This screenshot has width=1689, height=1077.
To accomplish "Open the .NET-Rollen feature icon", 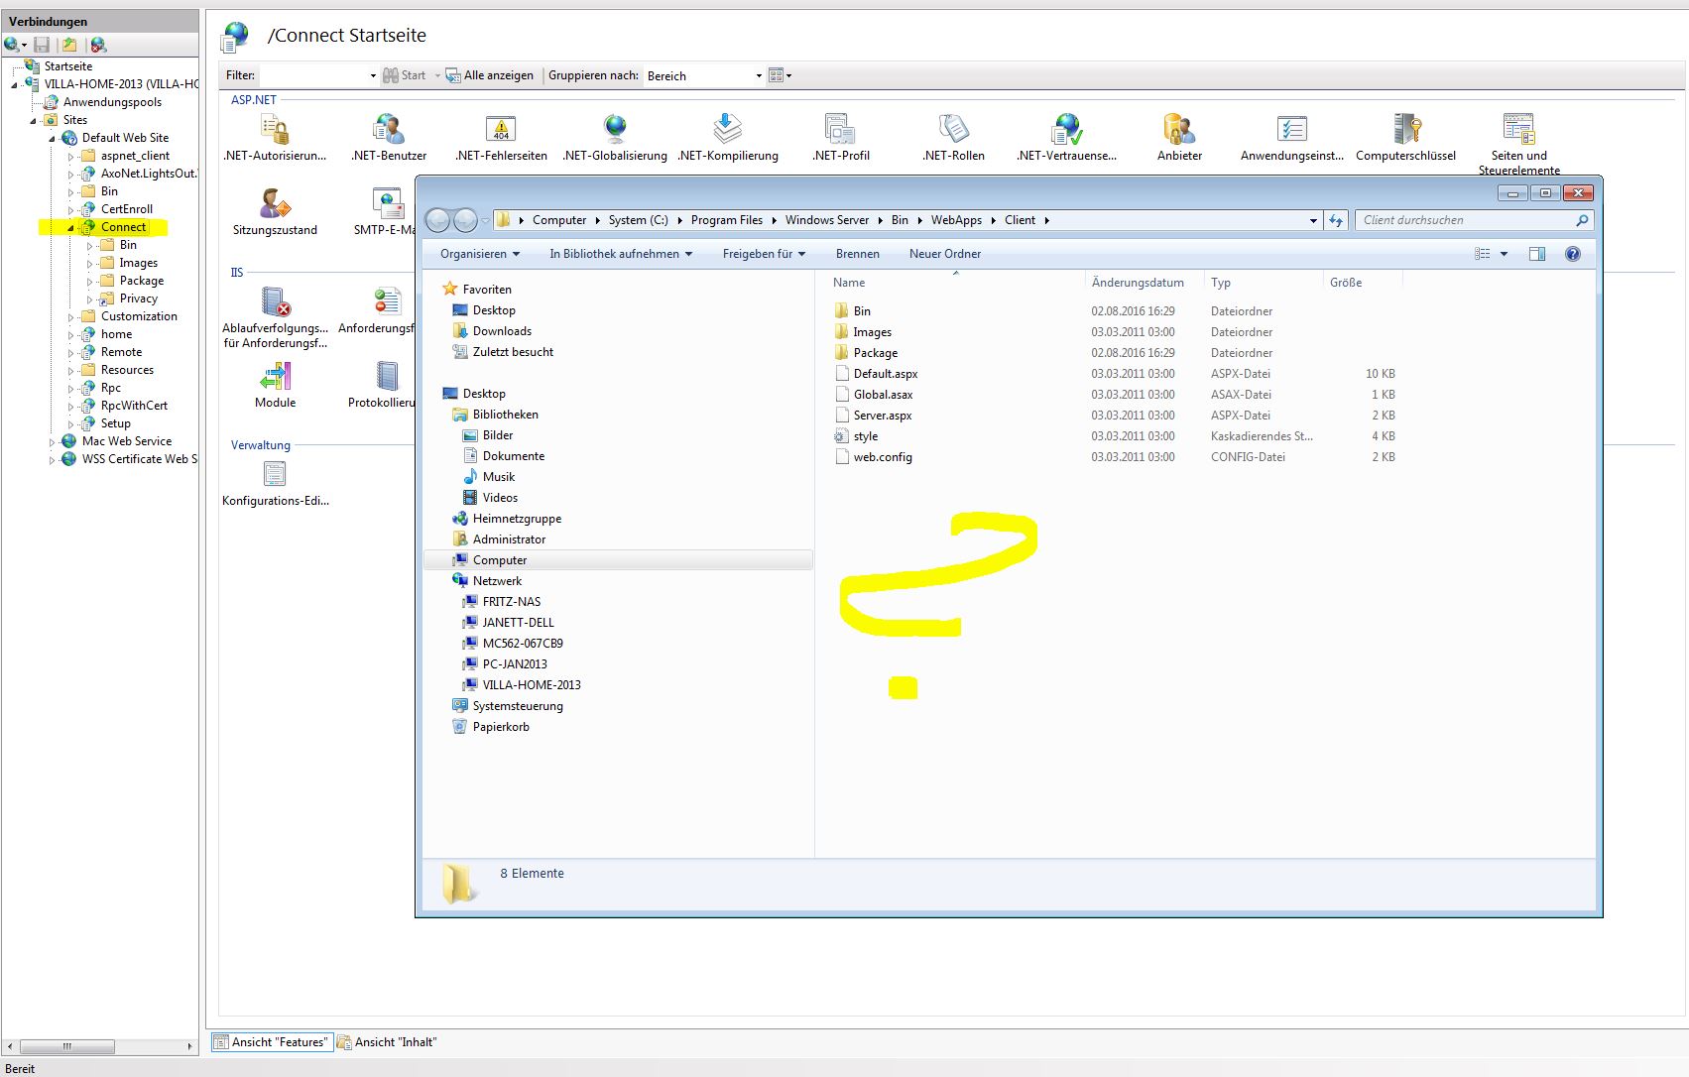I will point(953,130).
